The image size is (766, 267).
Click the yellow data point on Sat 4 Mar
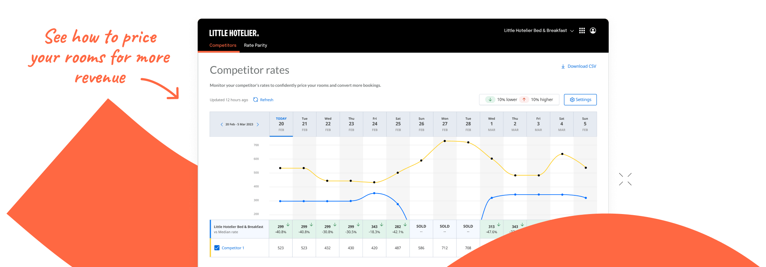click(562, 154)
